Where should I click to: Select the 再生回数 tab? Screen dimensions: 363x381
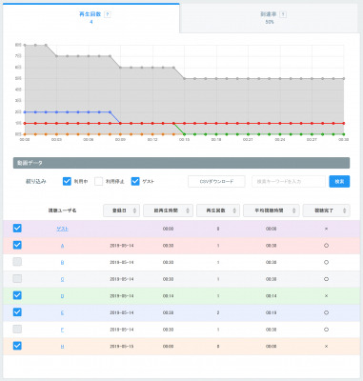(x=91, y=18)
